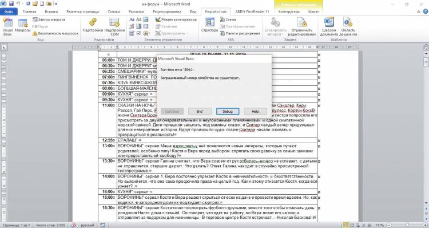Screen dimensions: 429x228
Task: Toggle Design Mode in controls group
Action: [176, 19]
